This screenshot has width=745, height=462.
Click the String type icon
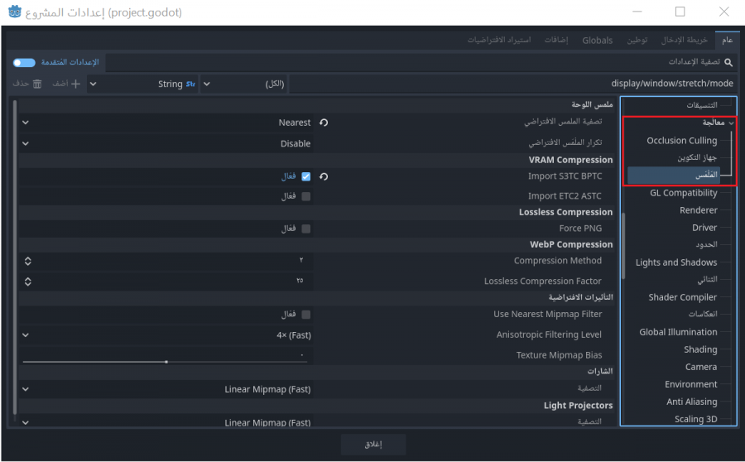(190, 84)
